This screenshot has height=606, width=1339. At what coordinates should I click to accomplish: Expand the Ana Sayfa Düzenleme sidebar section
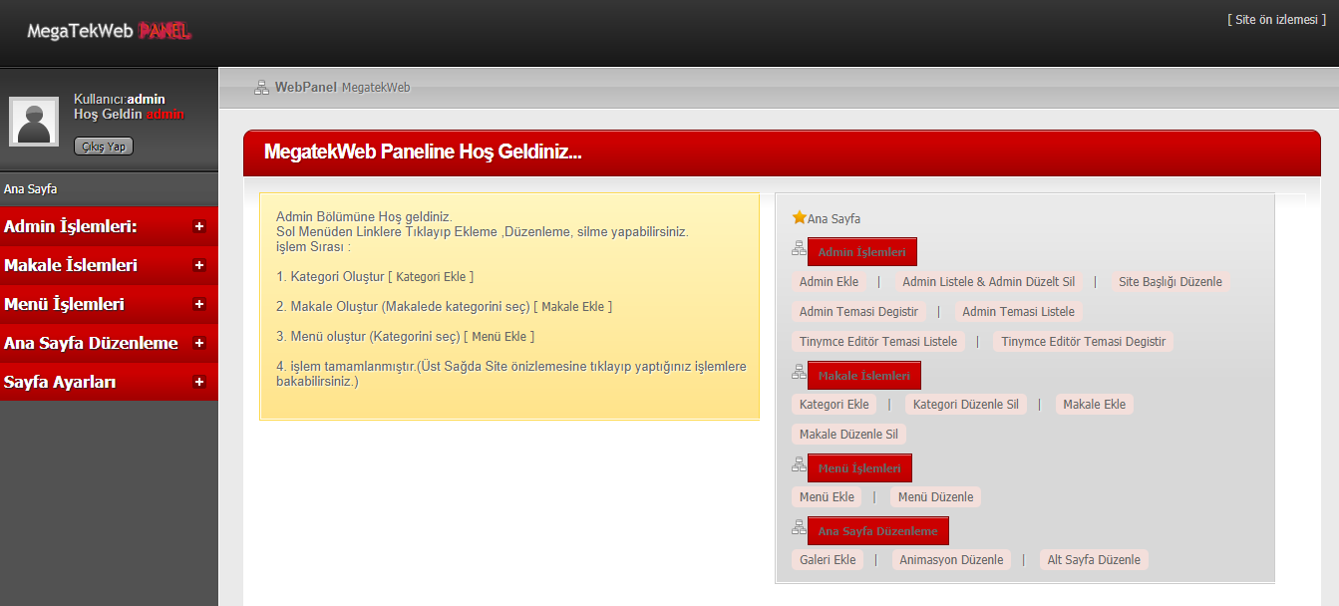point(199,343)
